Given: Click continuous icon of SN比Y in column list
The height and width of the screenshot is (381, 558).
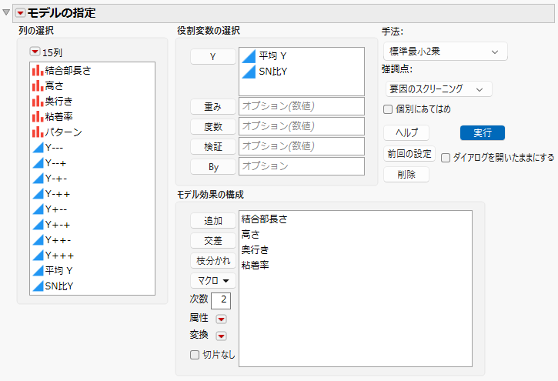Looking at the screenshot, I should (x=38, y=286).
